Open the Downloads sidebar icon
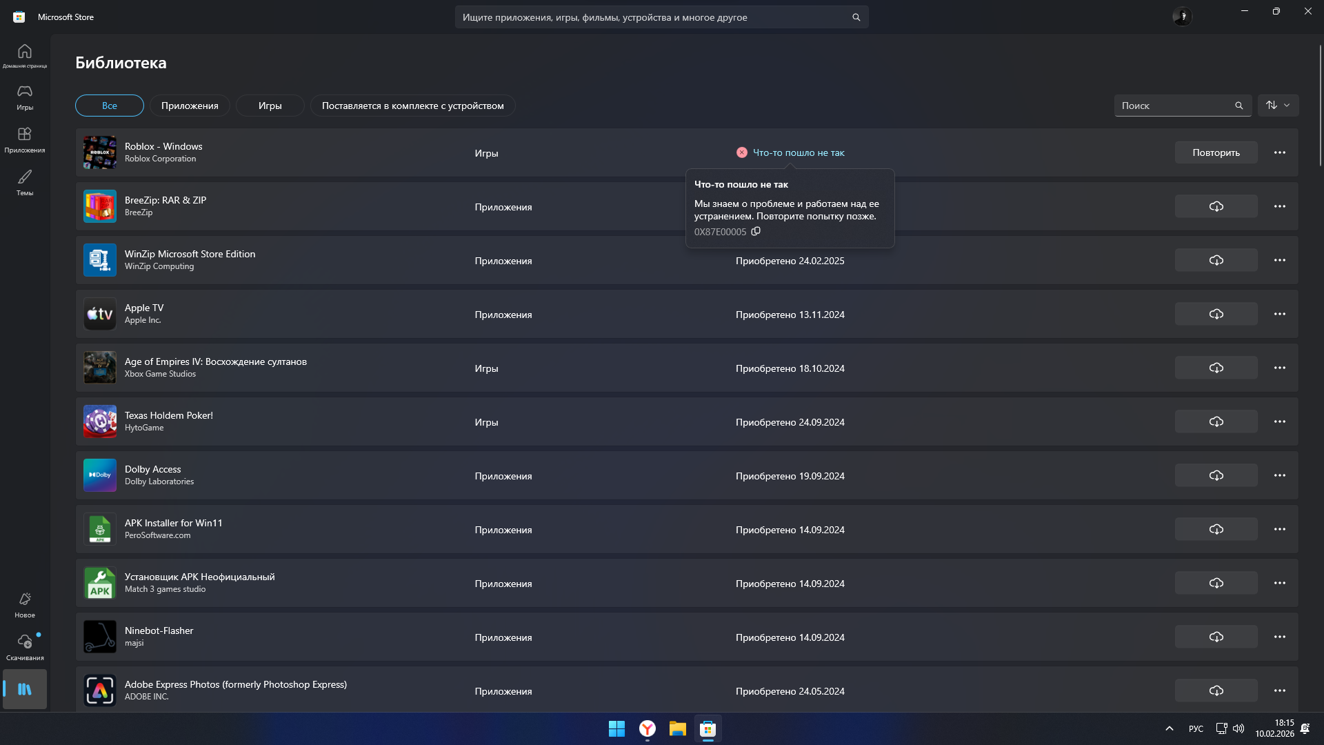The width and height of the screenshot is (1324, 745). (x=25, y=648)
